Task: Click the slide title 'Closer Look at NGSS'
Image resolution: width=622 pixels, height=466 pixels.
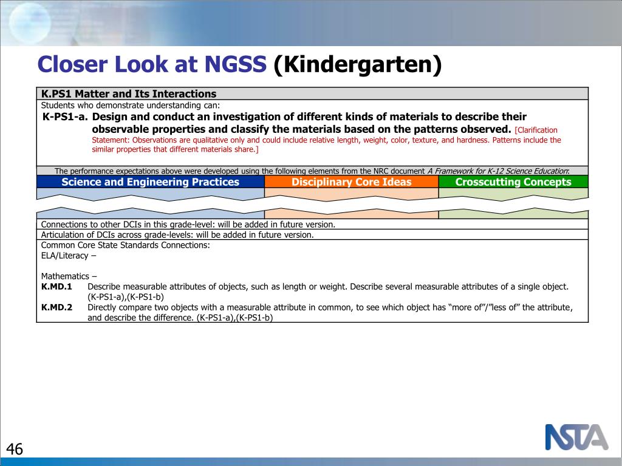Action: [x=152, y=64]
